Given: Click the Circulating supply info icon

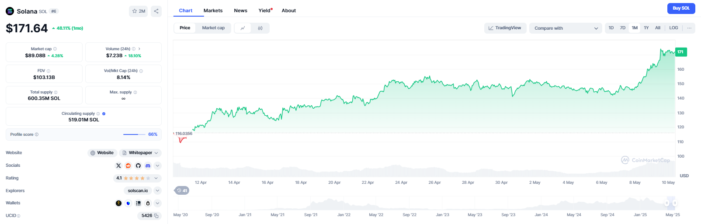Looking at the screenshot, I should [x=98, y=114].
